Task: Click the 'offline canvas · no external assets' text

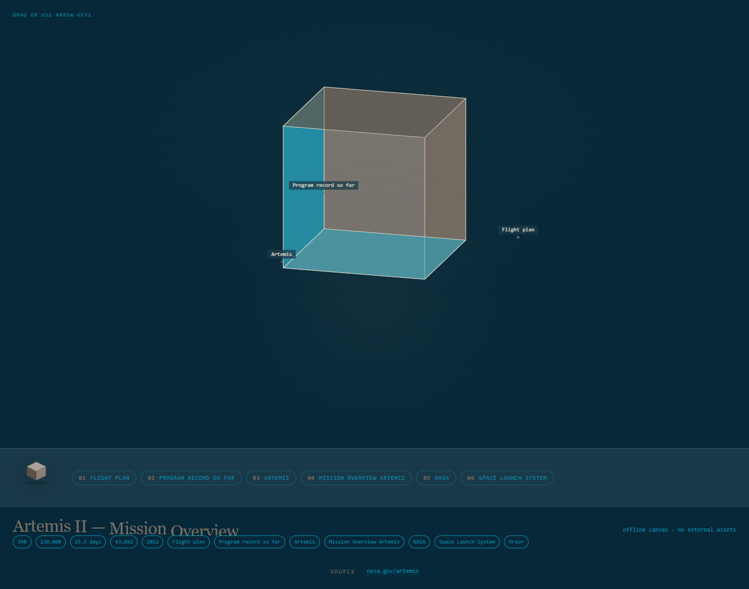Action: [679, 530]
